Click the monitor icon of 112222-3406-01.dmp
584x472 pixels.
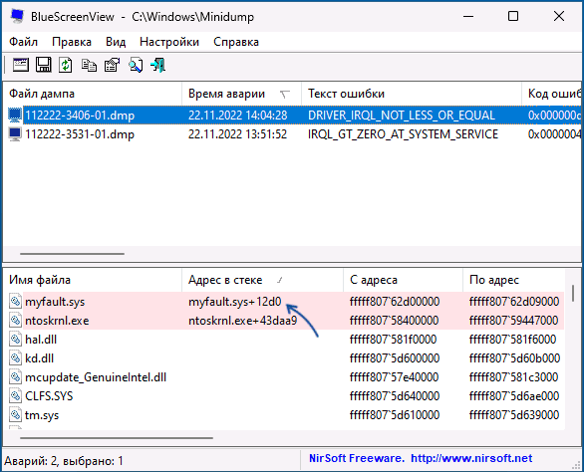tap(15, 116)
